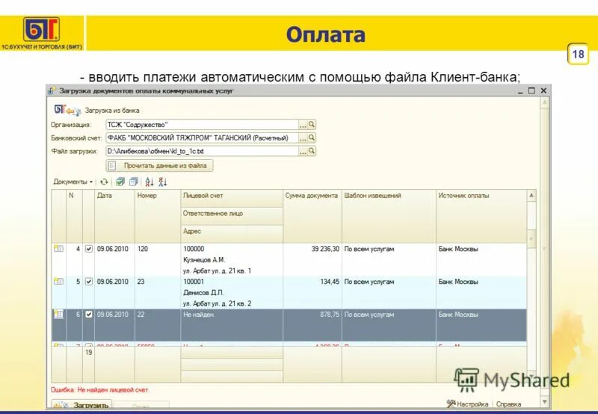Click magnifier icon next to Организация field
The height and width of the screenshot is (414, 598).
(312, 124)
